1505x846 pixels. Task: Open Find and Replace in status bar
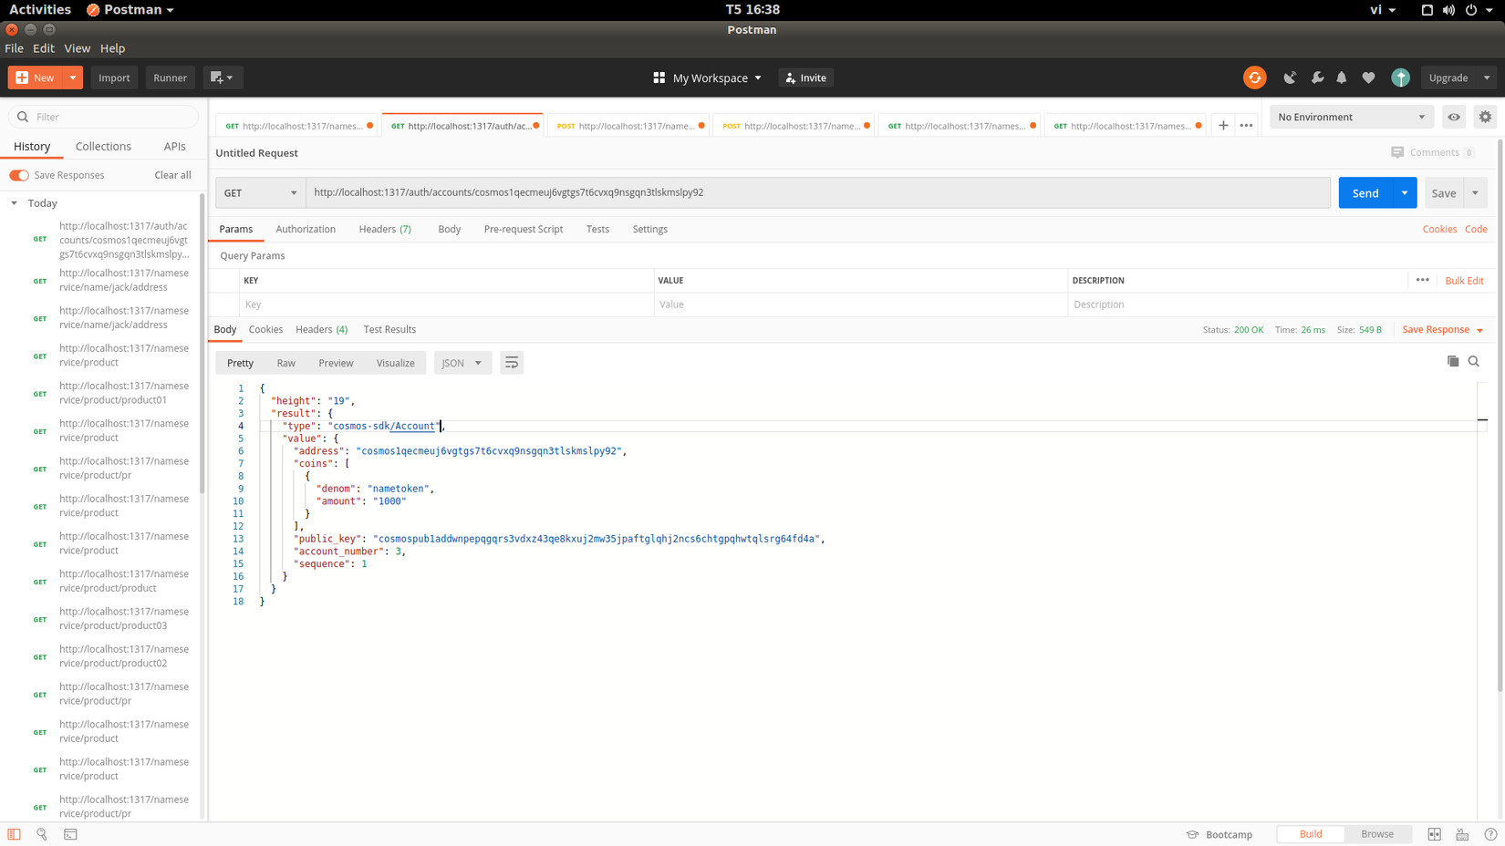point(42,834)
